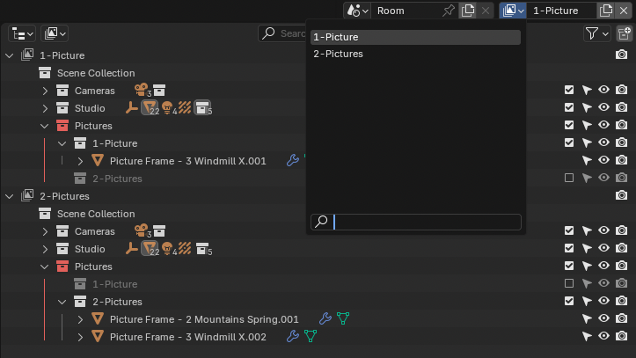Open the outliner filter dropdown
This screenshot has height=358, width=636.
(x=596, y=33)
